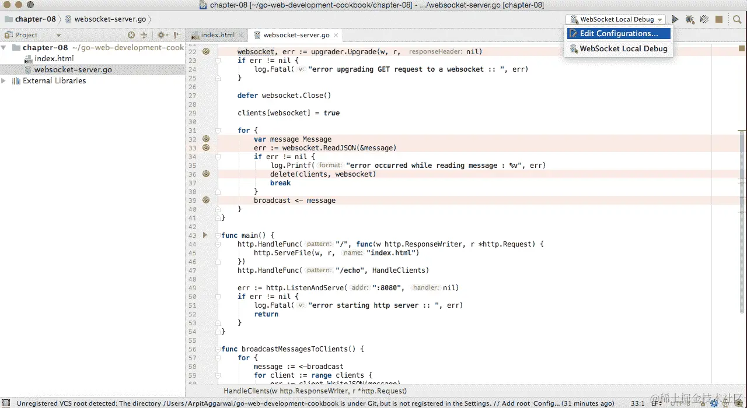Choose Edit Configurations… menu entry
The height and width of the screenshot is (408, 747).
619,34
